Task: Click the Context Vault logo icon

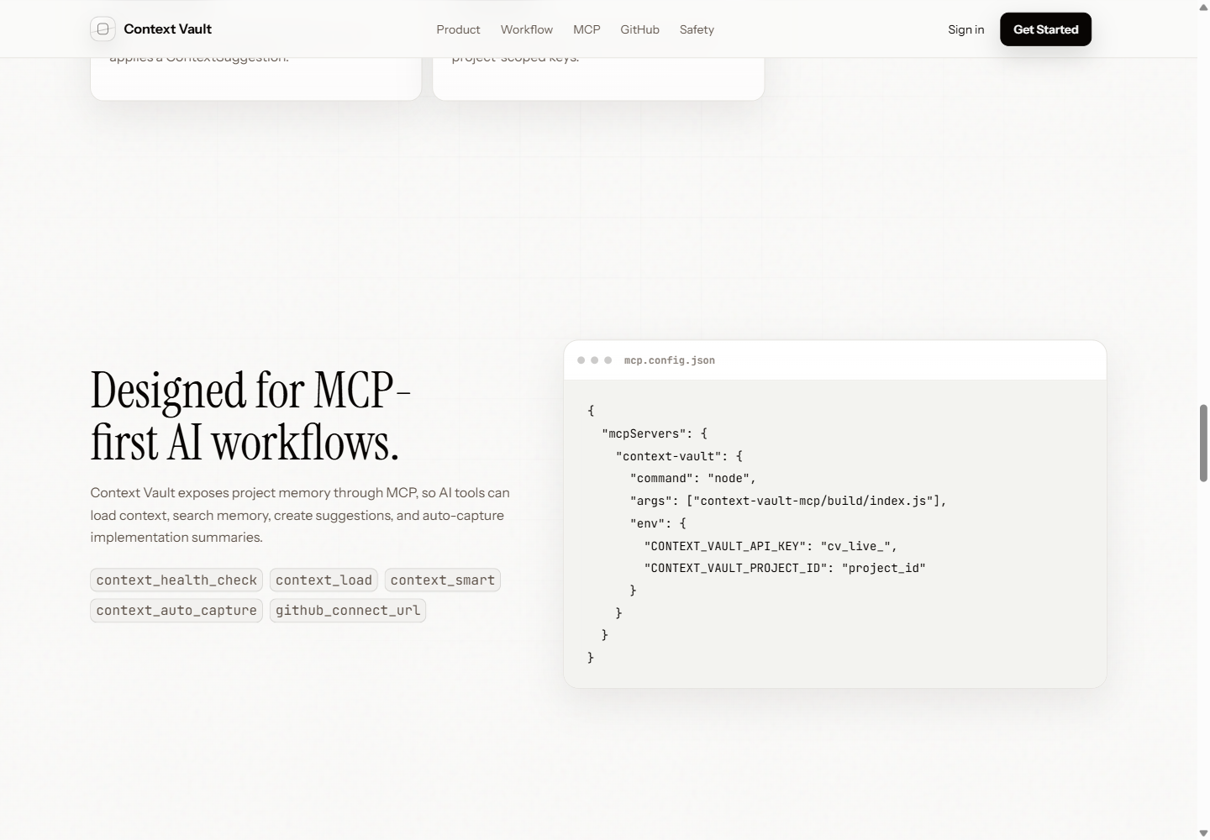Action: pyautogui.click(x=103, y=29)
